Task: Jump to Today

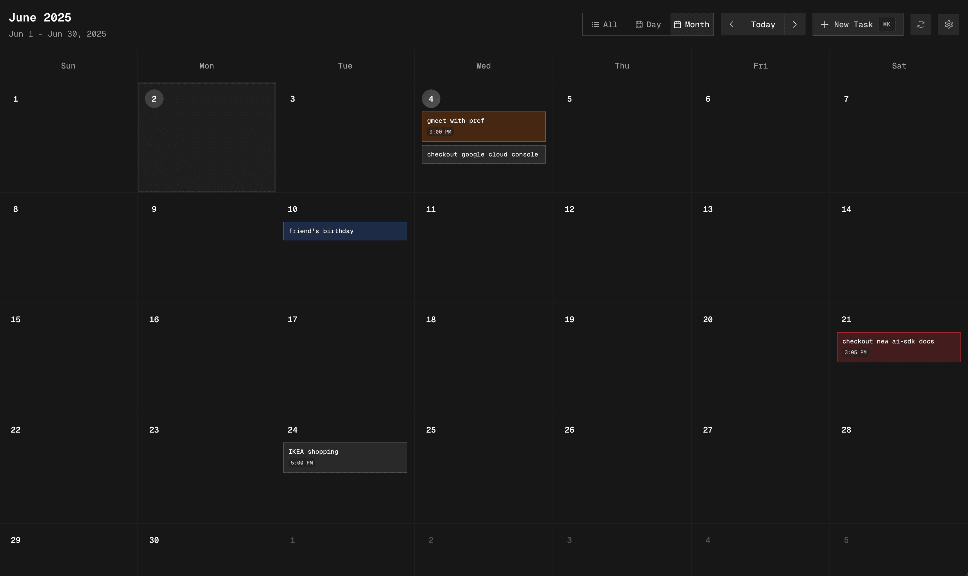Action: 763,24
